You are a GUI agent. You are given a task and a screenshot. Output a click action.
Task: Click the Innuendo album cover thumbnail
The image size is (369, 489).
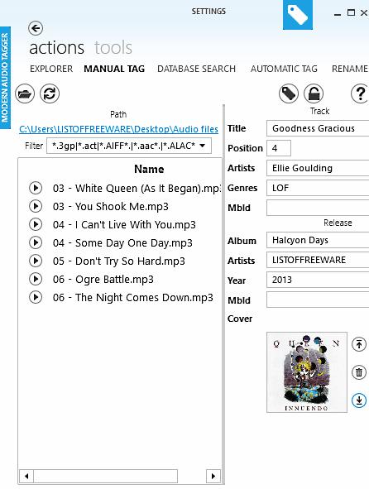(307, 372)
